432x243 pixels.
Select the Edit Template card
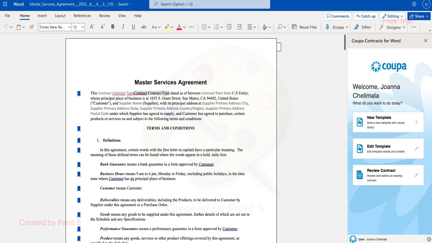tap(388, 148)
